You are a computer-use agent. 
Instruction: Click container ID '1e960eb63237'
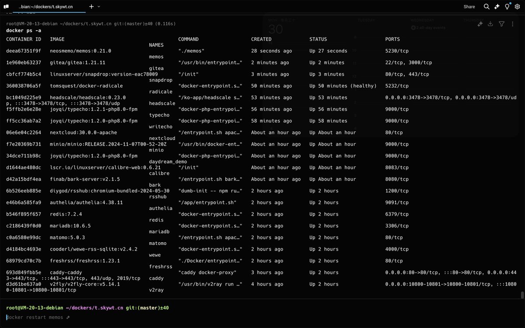tap(24, 63)
